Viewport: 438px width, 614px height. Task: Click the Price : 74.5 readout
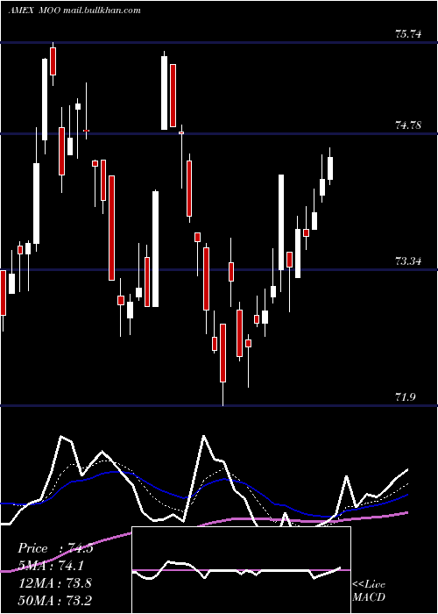tap(55, 548)
